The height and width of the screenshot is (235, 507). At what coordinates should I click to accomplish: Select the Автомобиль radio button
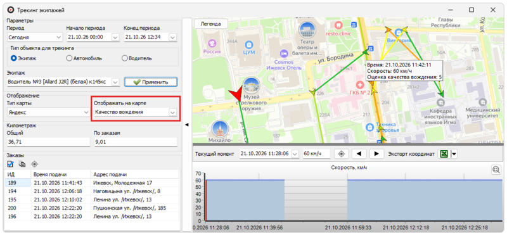69,58
